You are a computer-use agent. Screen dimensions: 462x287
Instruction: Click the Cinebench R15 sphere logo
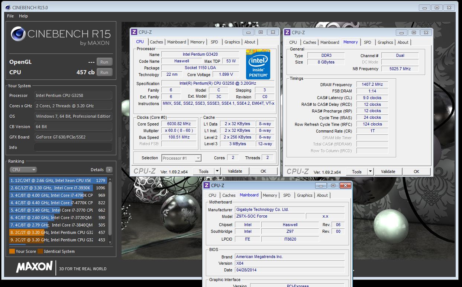[18, 34]
